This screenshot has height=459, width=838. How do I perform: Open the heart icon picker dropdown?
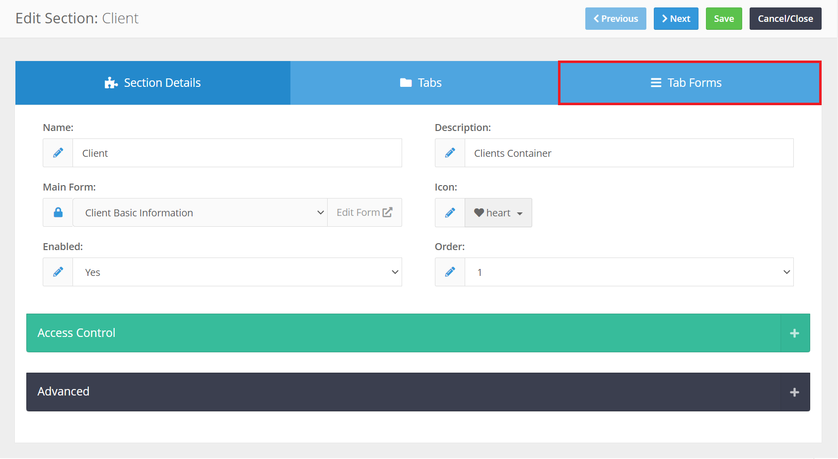pyautogui.click(x=498, y=213)
